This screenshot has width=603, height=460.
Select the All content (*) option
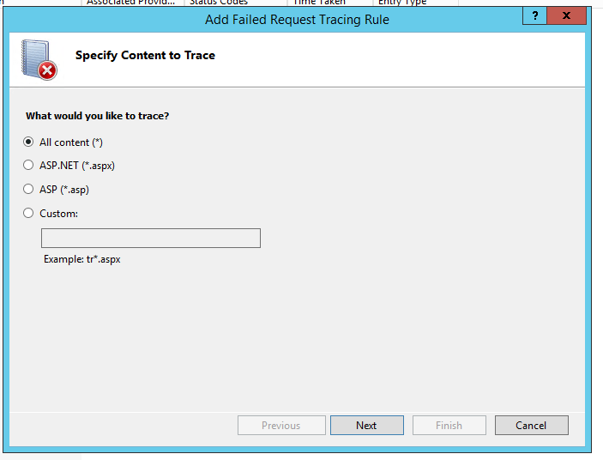[29, 142]
